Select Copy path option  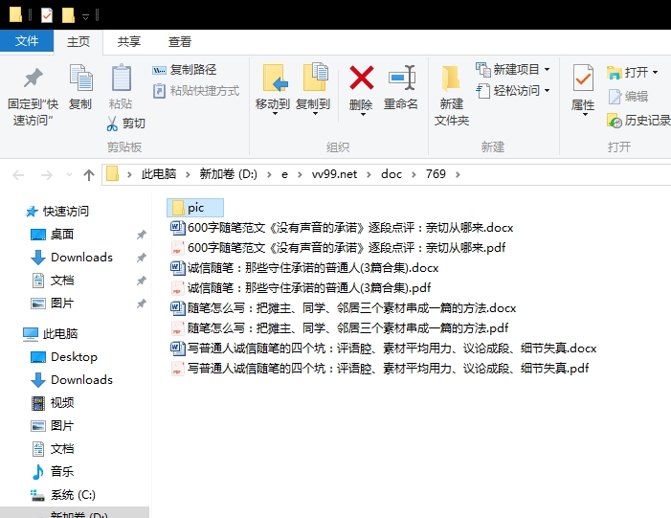tap(185, 70)
